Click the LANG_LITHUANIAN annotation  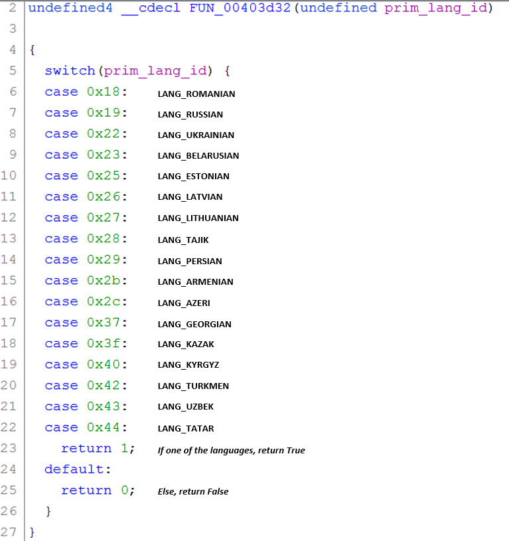198,218
